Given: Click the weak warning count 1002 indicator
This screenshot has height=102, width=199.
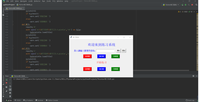Looking at the screenshot, I should click(185, 12).
